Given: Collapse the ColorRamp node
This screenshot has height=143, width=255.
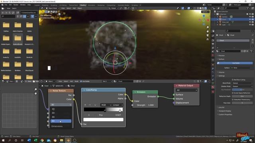Looking at the screenshot, I should click(84, 90).
